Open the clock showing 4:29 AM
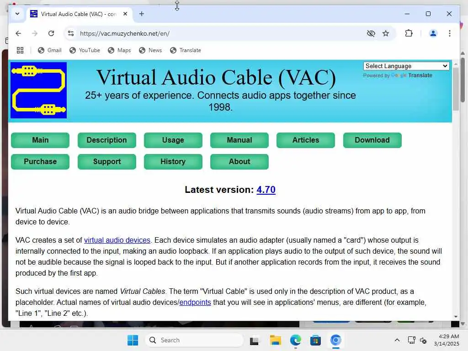The height and width of the screenshot is (351, 468). [447, 340]
